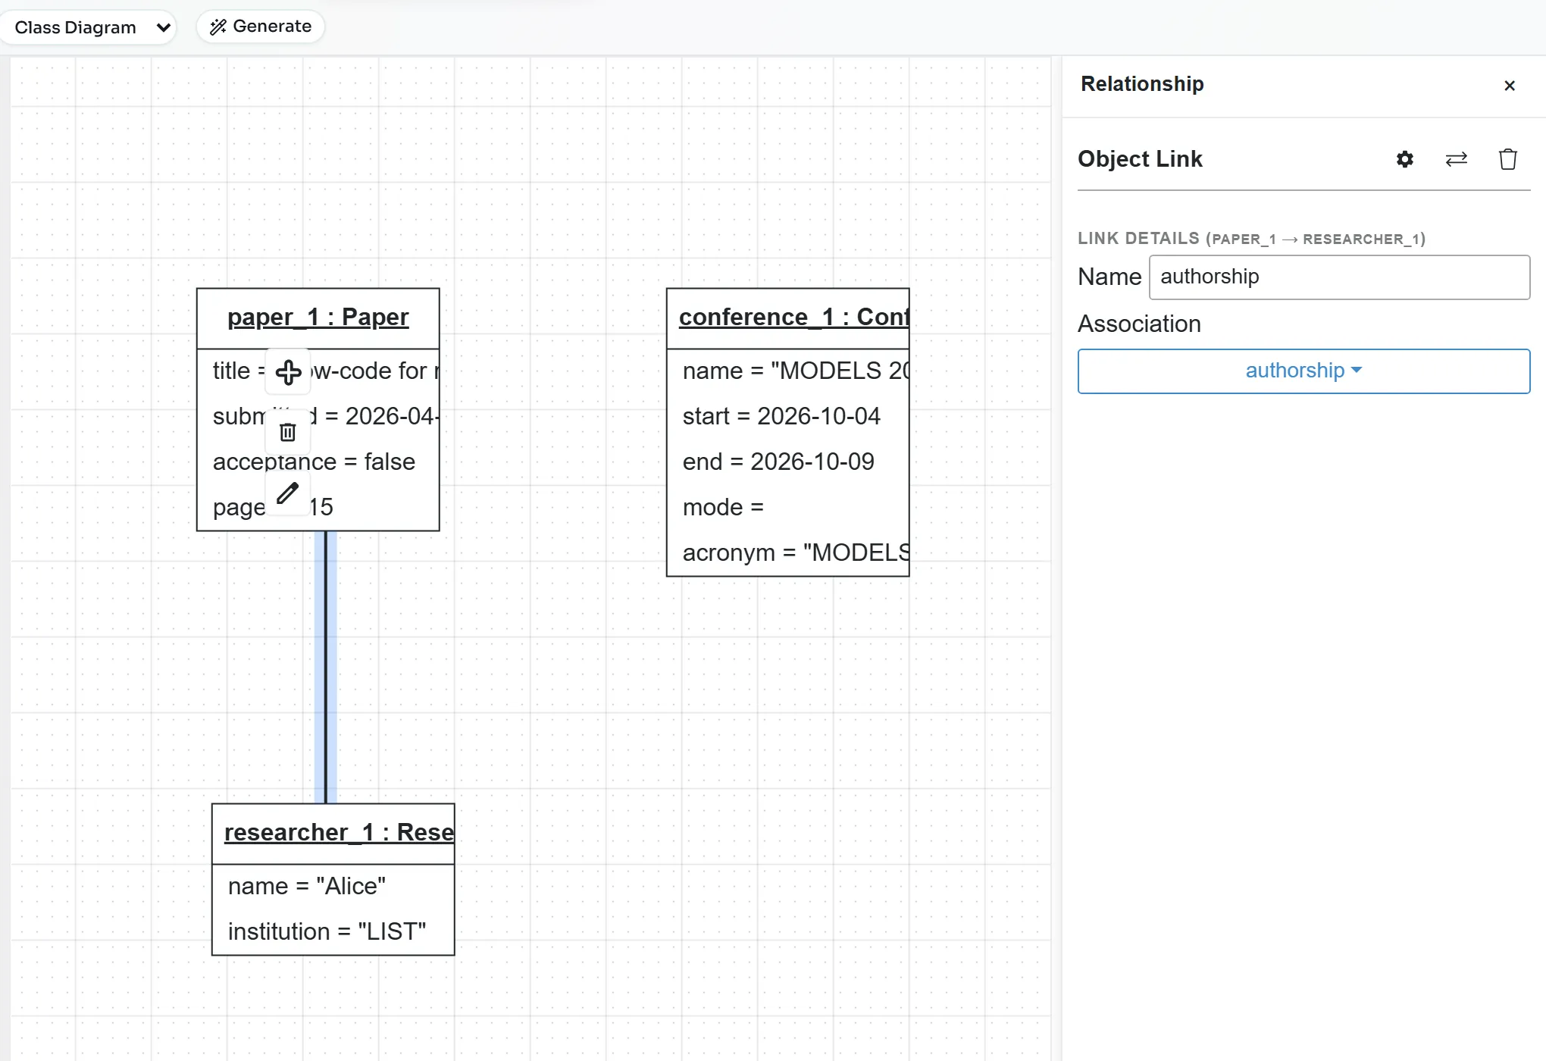Click the small trash icon on paper_1
Viewport: 1546px width, 1061px height.
coord(288,432)
